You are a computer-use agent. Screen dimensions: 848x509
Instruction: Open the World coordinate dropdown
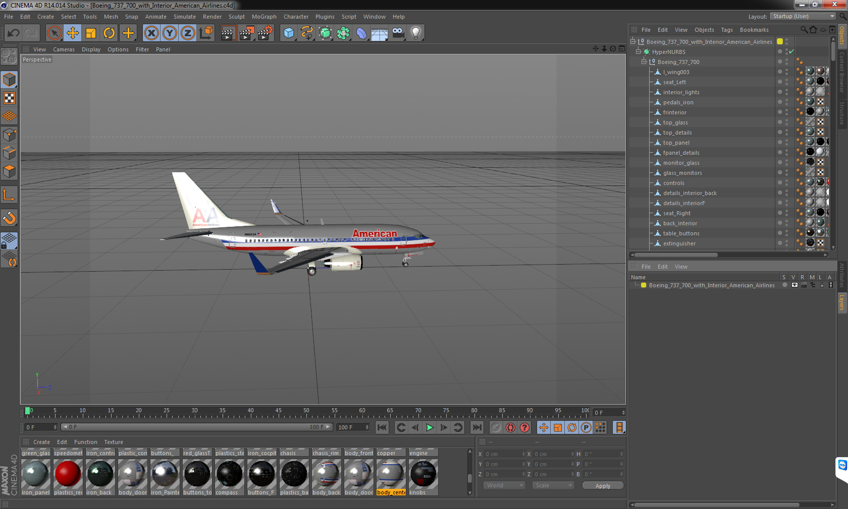click(x=504, y=485)
